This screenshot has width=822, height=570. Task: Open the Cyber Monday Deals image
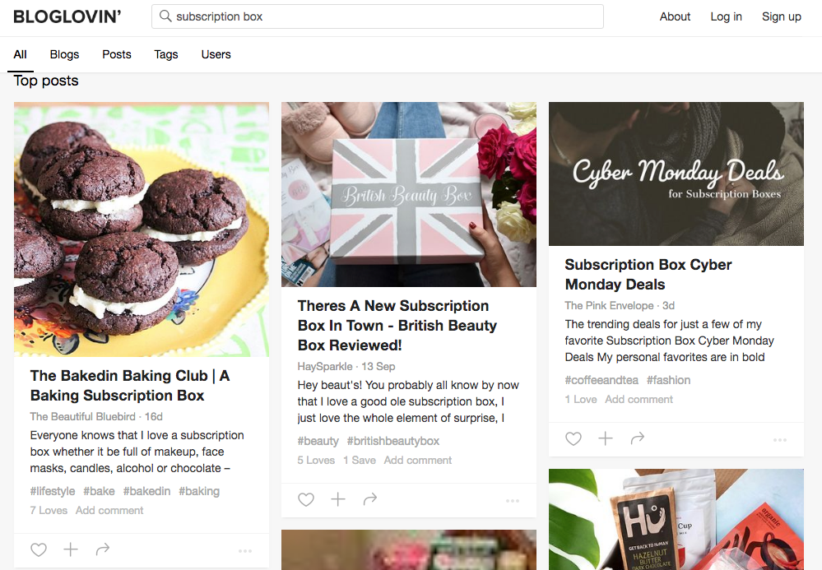pyautogui.click(x=676, y=174)
